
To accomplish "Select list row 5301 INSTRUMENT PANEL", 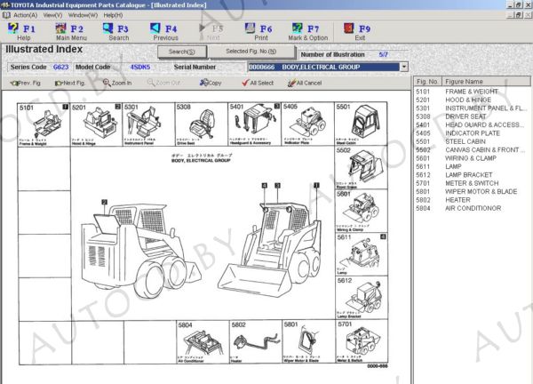I will [x=471, y=108].
